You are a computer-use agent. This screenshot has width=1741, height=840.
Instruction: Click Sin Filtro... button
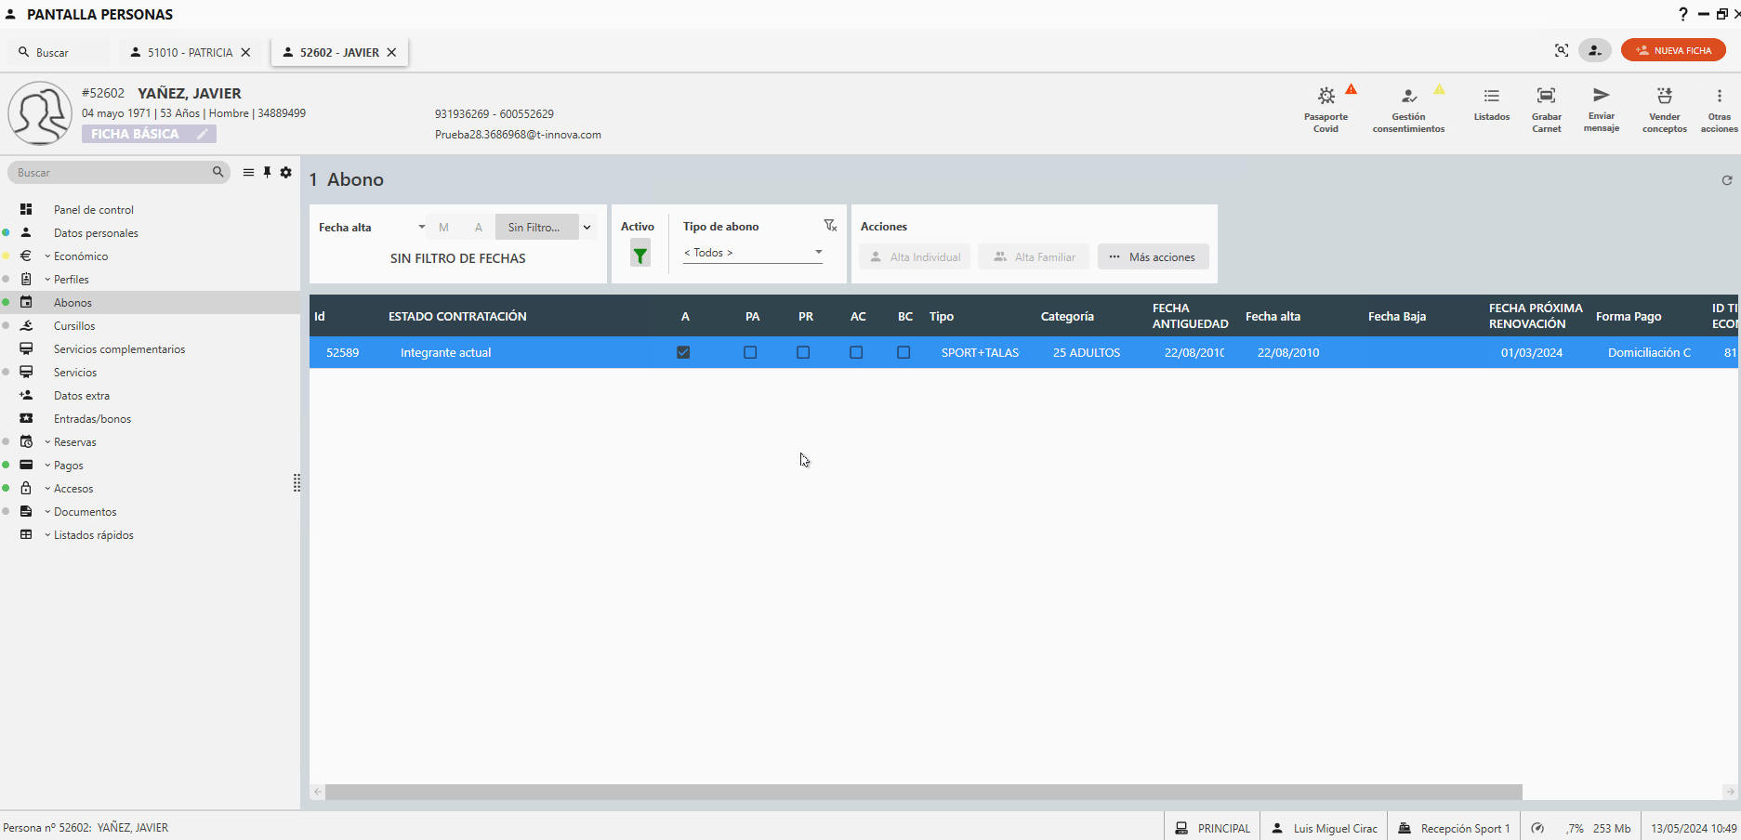coord(537,227)
